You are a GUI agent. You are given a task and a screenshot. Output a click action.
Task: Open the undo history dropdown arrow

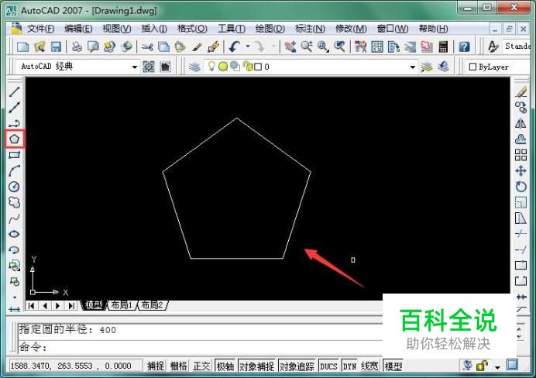tap(248, 46)
